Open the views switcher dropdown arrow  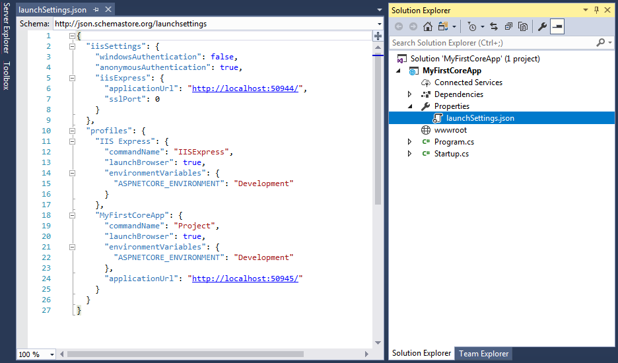click(454, 27)
